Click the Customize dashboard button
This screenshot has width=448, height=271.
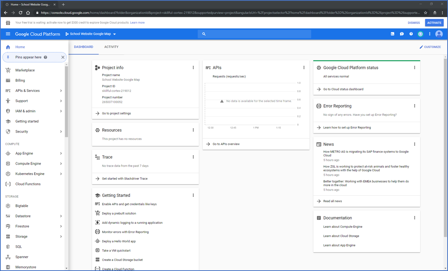pyautogui.click(x=430, y=47)
